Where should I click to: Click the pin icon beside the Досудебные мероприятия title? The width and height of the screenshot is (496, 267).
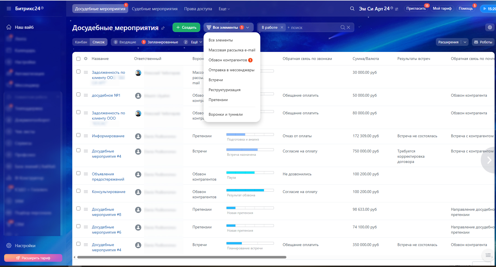pyautogui.click(x=163, y=28)
